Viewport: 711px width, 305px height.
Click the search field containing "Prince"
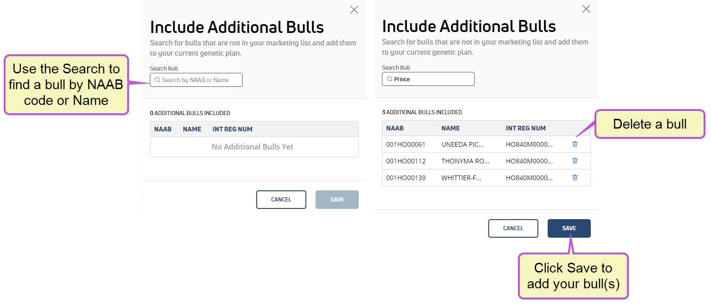pyautogui.click(x=433, y=79)
